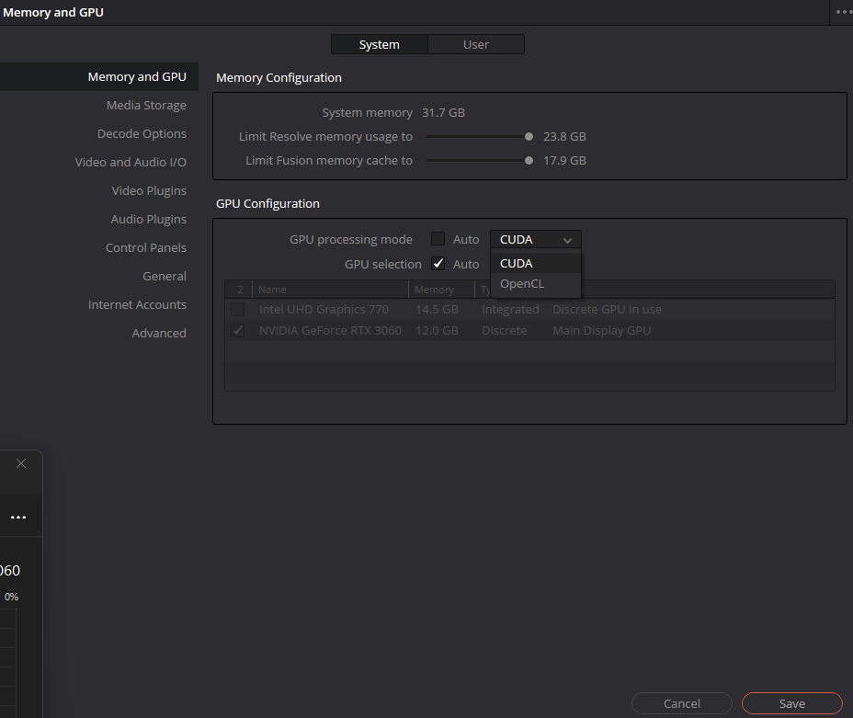Click the Main Display GPU status
The height and width of the screenshot is (718, 853).
602,331
